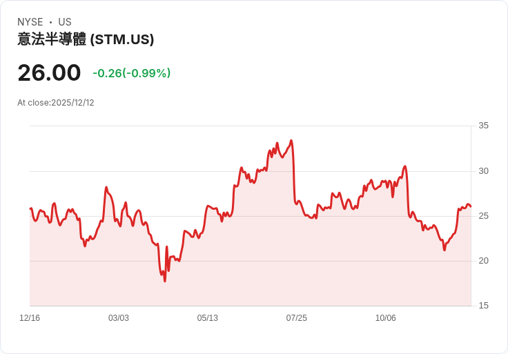
Task: Click the last data point at the line's right end
Action: [x=471, y=206]
